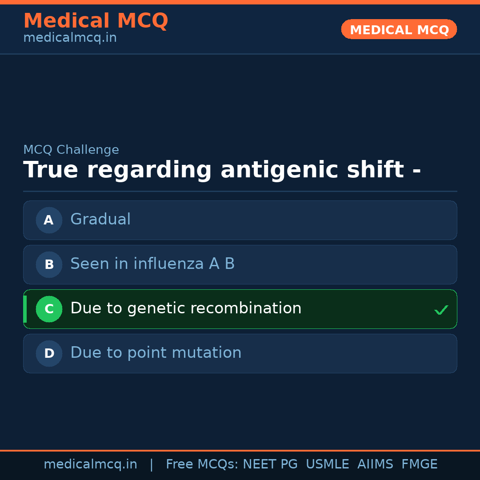Click the green checkmark on option C

tap(441, 309)
